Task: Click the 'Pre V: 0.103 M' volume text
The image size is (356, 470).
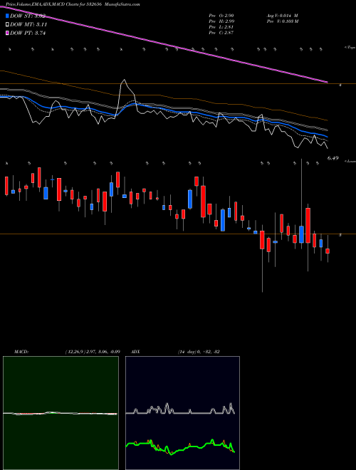Action: [282, 21]
